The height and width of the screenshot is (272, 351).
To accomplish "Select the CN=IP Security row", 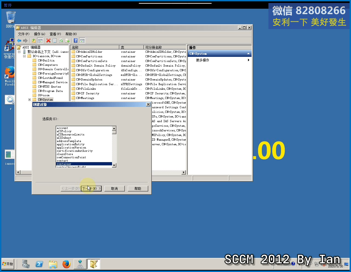I will [128, 93].
